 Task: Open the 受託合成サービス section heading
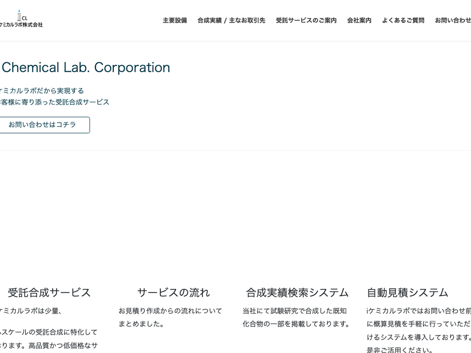pos(49,293)
